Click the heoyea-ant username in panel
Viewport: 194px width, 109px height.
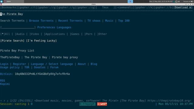[187, 2]
